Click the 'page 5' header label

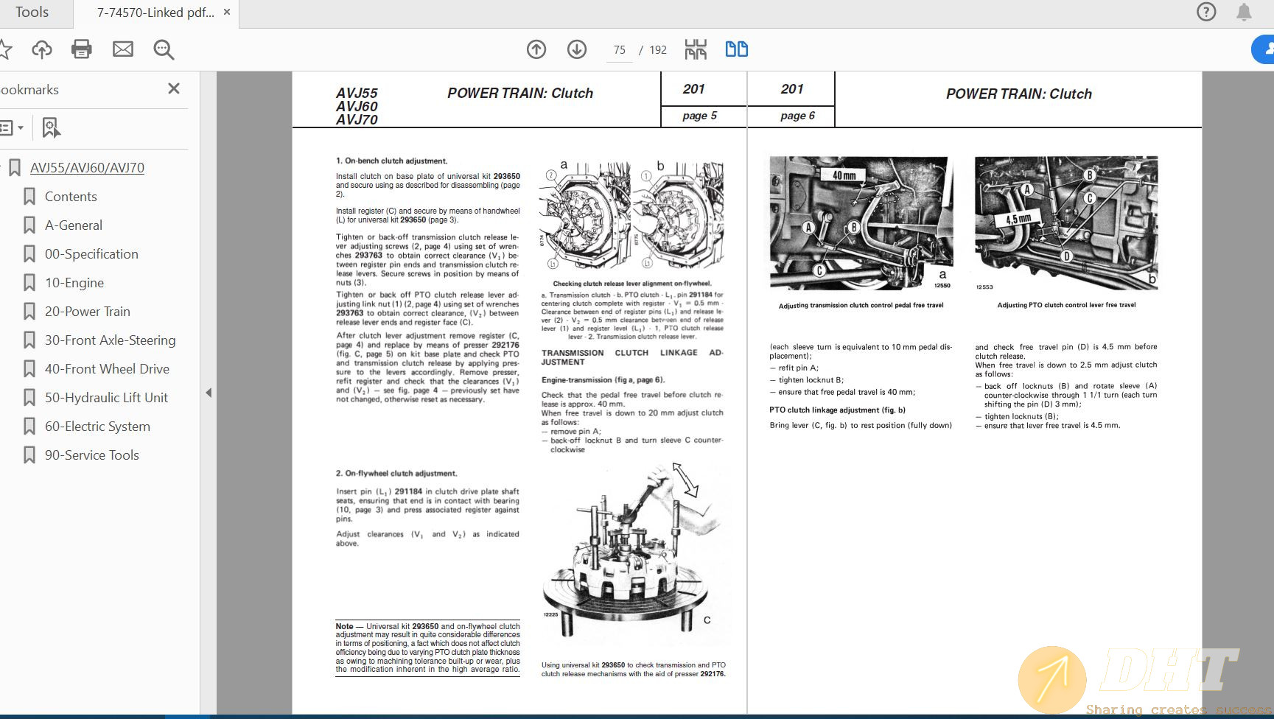[x=699, y=116]
